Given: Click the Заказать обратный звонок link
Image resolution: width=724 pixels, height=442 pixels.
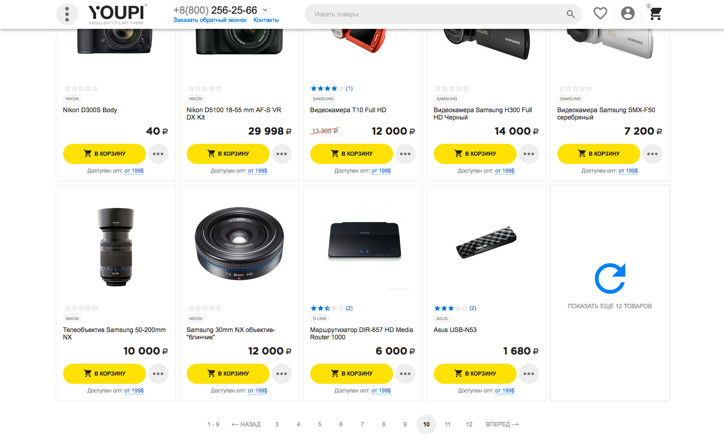Looking at the screenshot, I should click(210, 20).
